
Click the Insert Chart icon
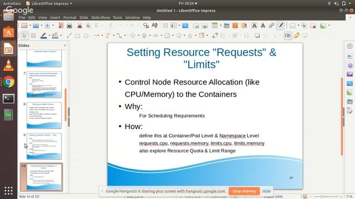[x=244, y=25]
